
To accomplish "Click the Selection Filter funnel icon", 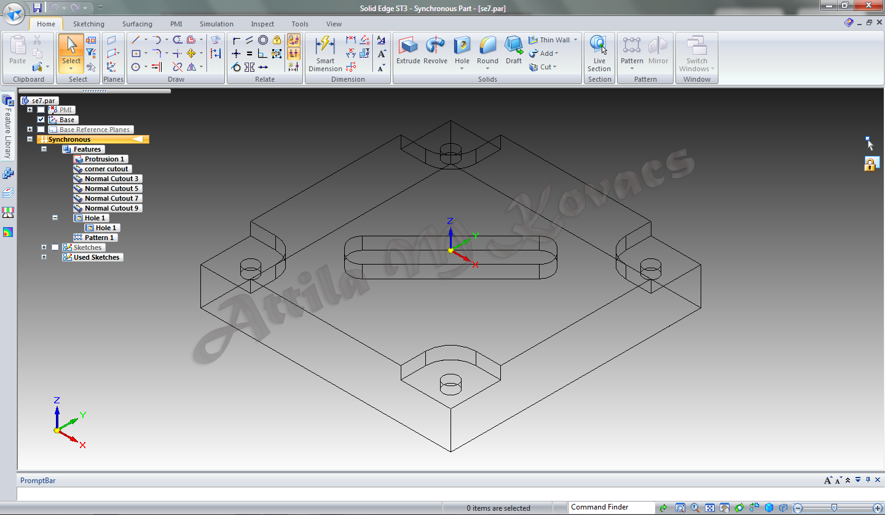I will 91,53.
